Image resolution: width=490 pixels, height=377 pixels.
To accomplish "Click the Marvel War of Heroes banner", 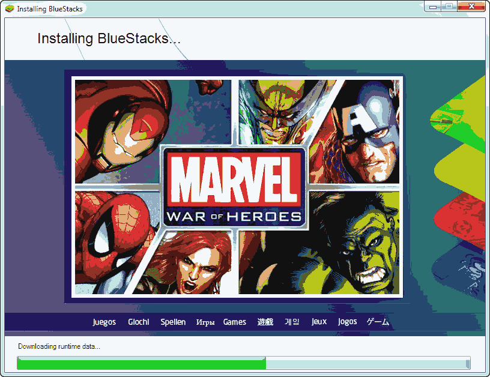I will click(237, 187).
